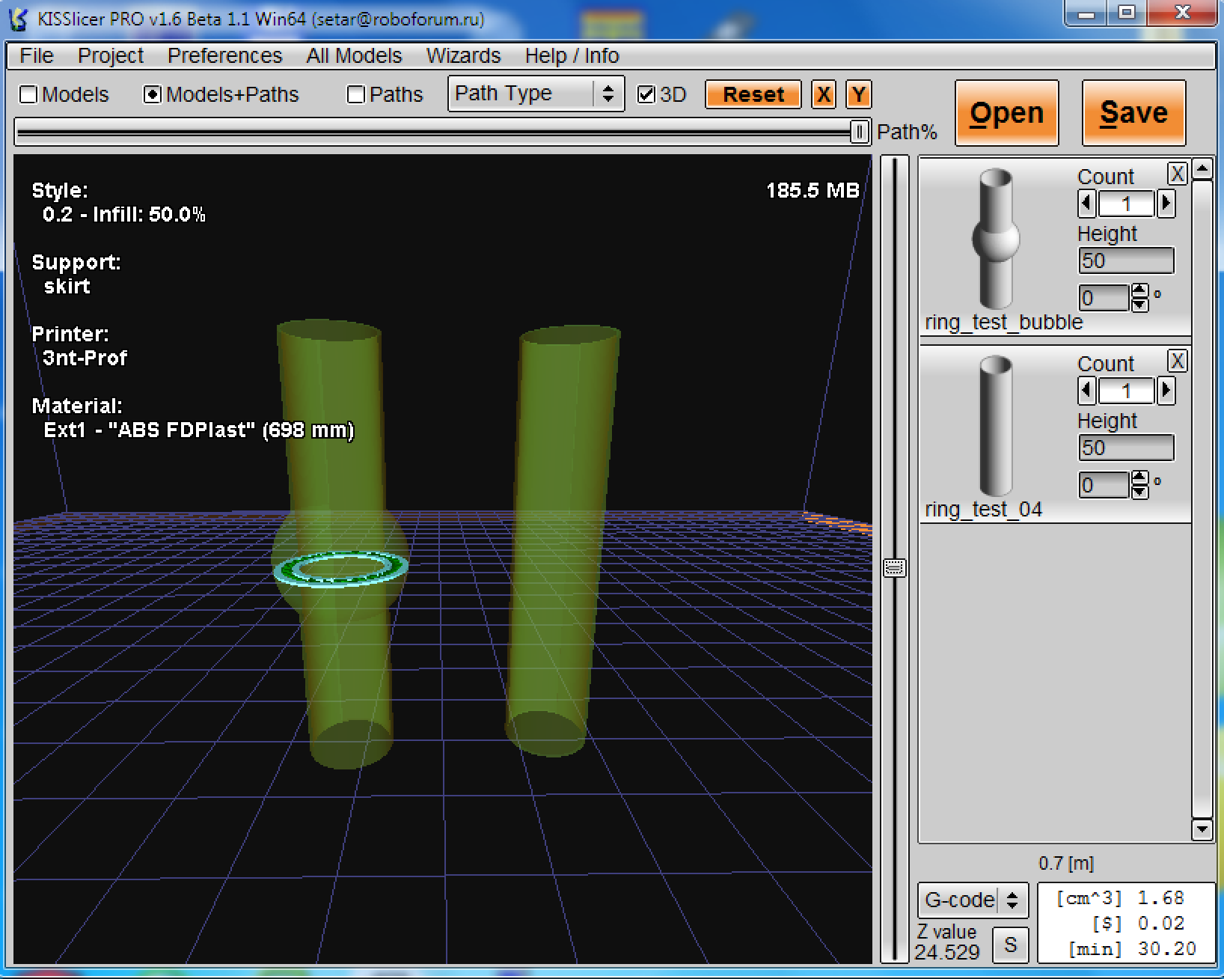Image resolution: width=1224 pixels, height=979 pixels.
Task: Click the X axis view button
Action: pos(824,95)
